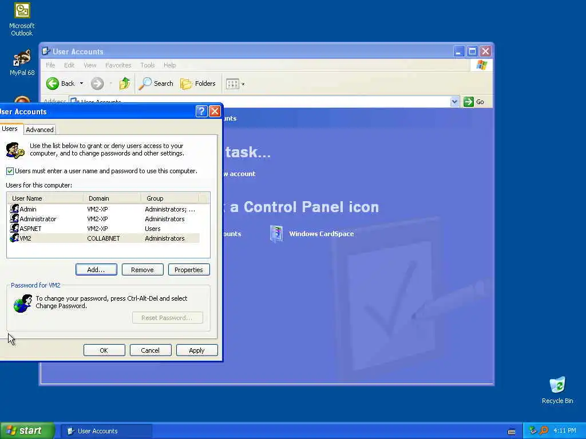586x439 pixels.
Task: Sort list by Domain column header
Action: (112, 198)
